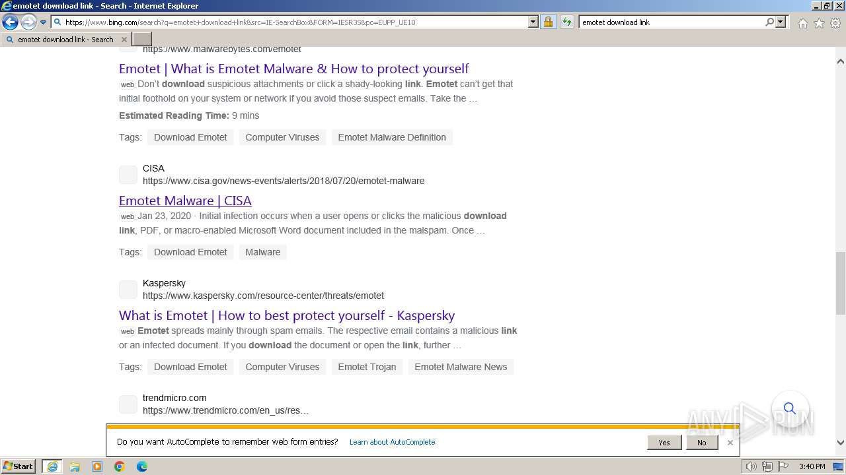Click the cisa.gov URL text
Screen dimensions: 846x475
(x=284, y=181)
